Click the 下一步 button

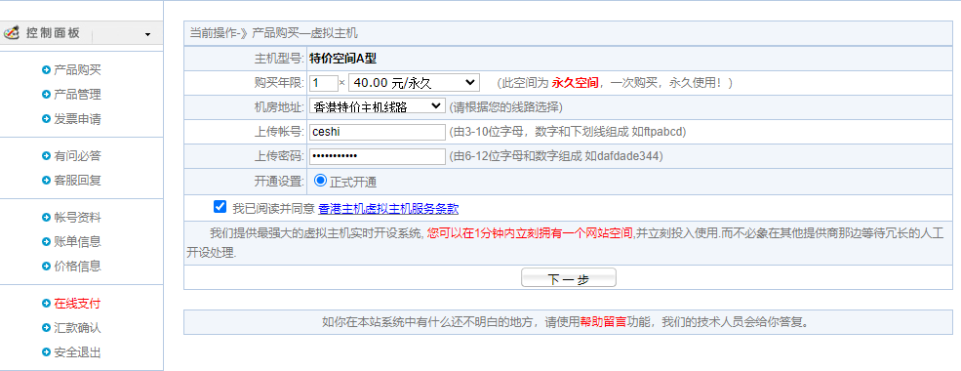tap(568, 278)
